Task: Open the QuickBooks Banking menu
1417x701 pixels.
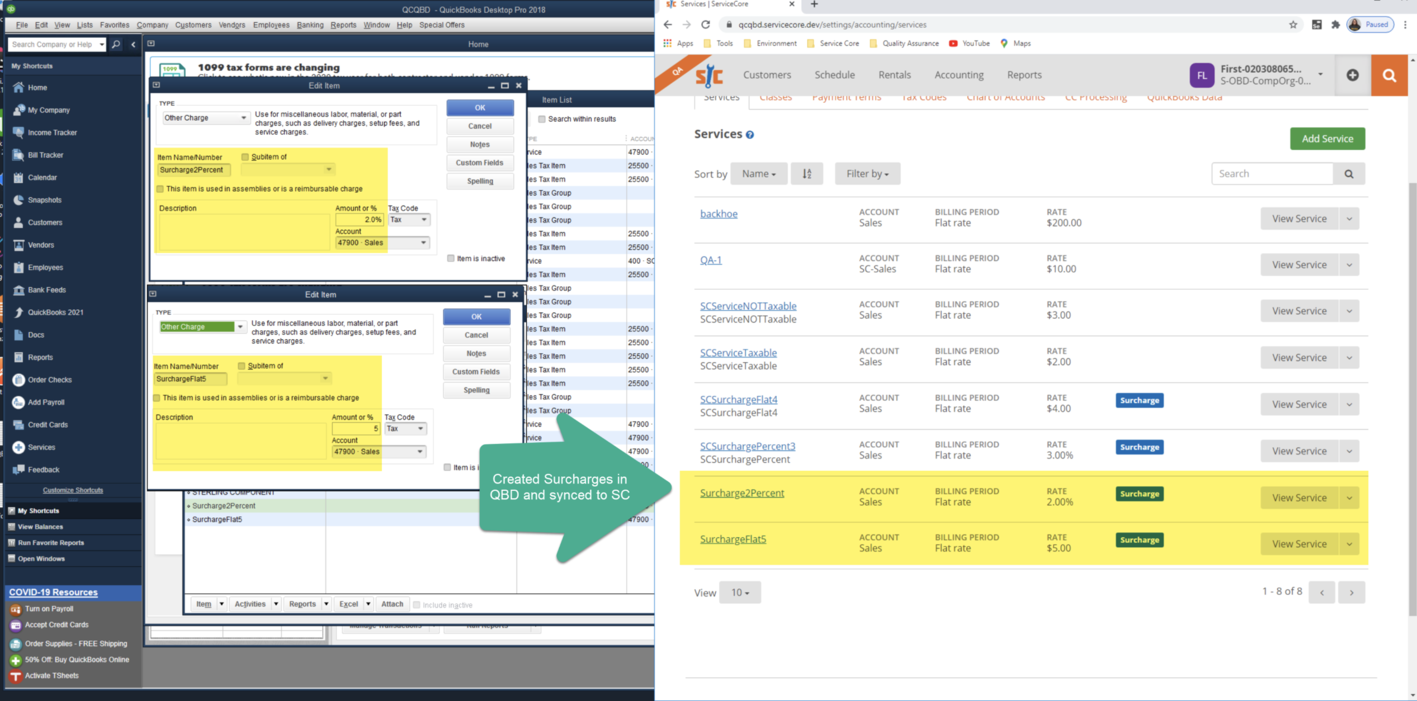Action: click(310, 25)
